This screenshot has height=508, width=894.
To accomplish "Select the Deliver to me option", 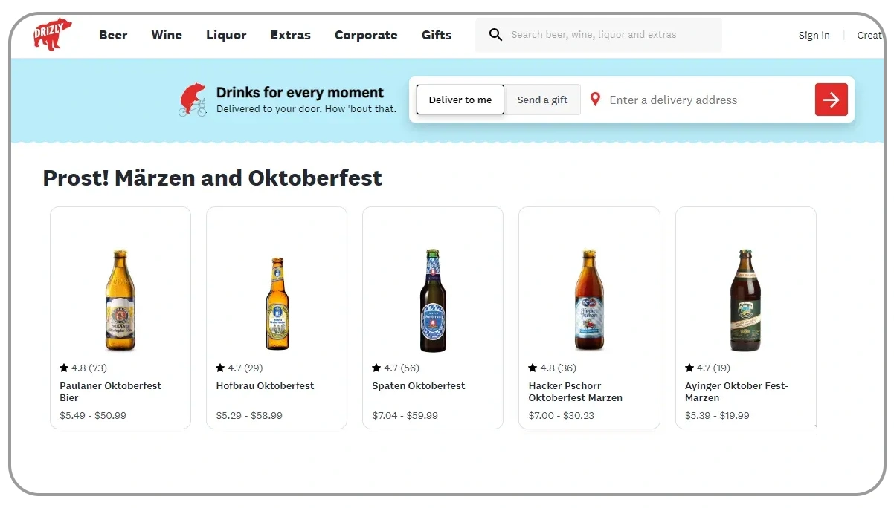I will pyautogui.click(x=460, y=99).
